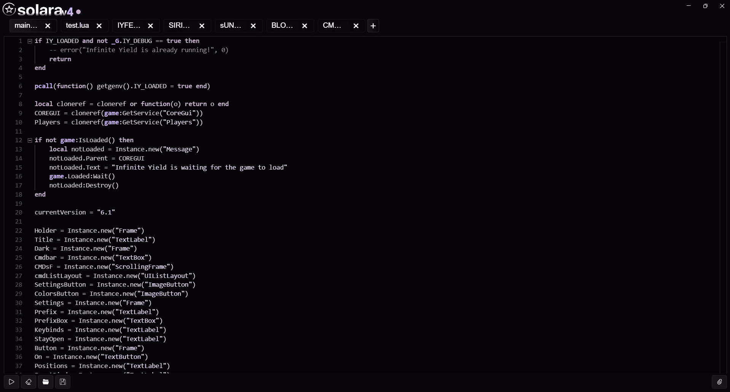Close the CM... tab

(356, 26)
